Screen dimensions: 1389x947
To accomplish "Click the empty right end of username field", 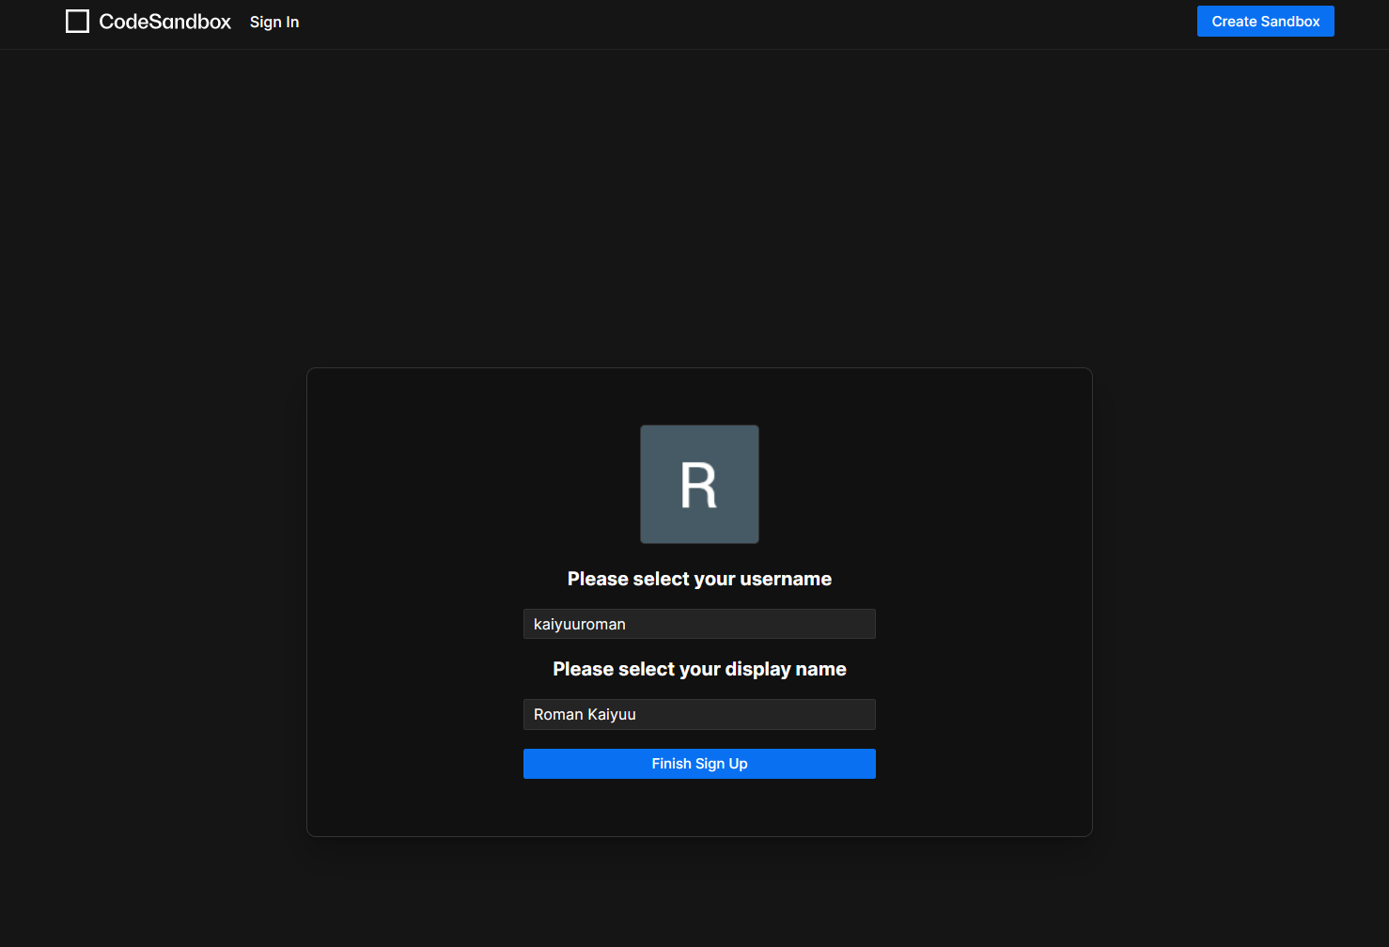I will tap(827, 624).
